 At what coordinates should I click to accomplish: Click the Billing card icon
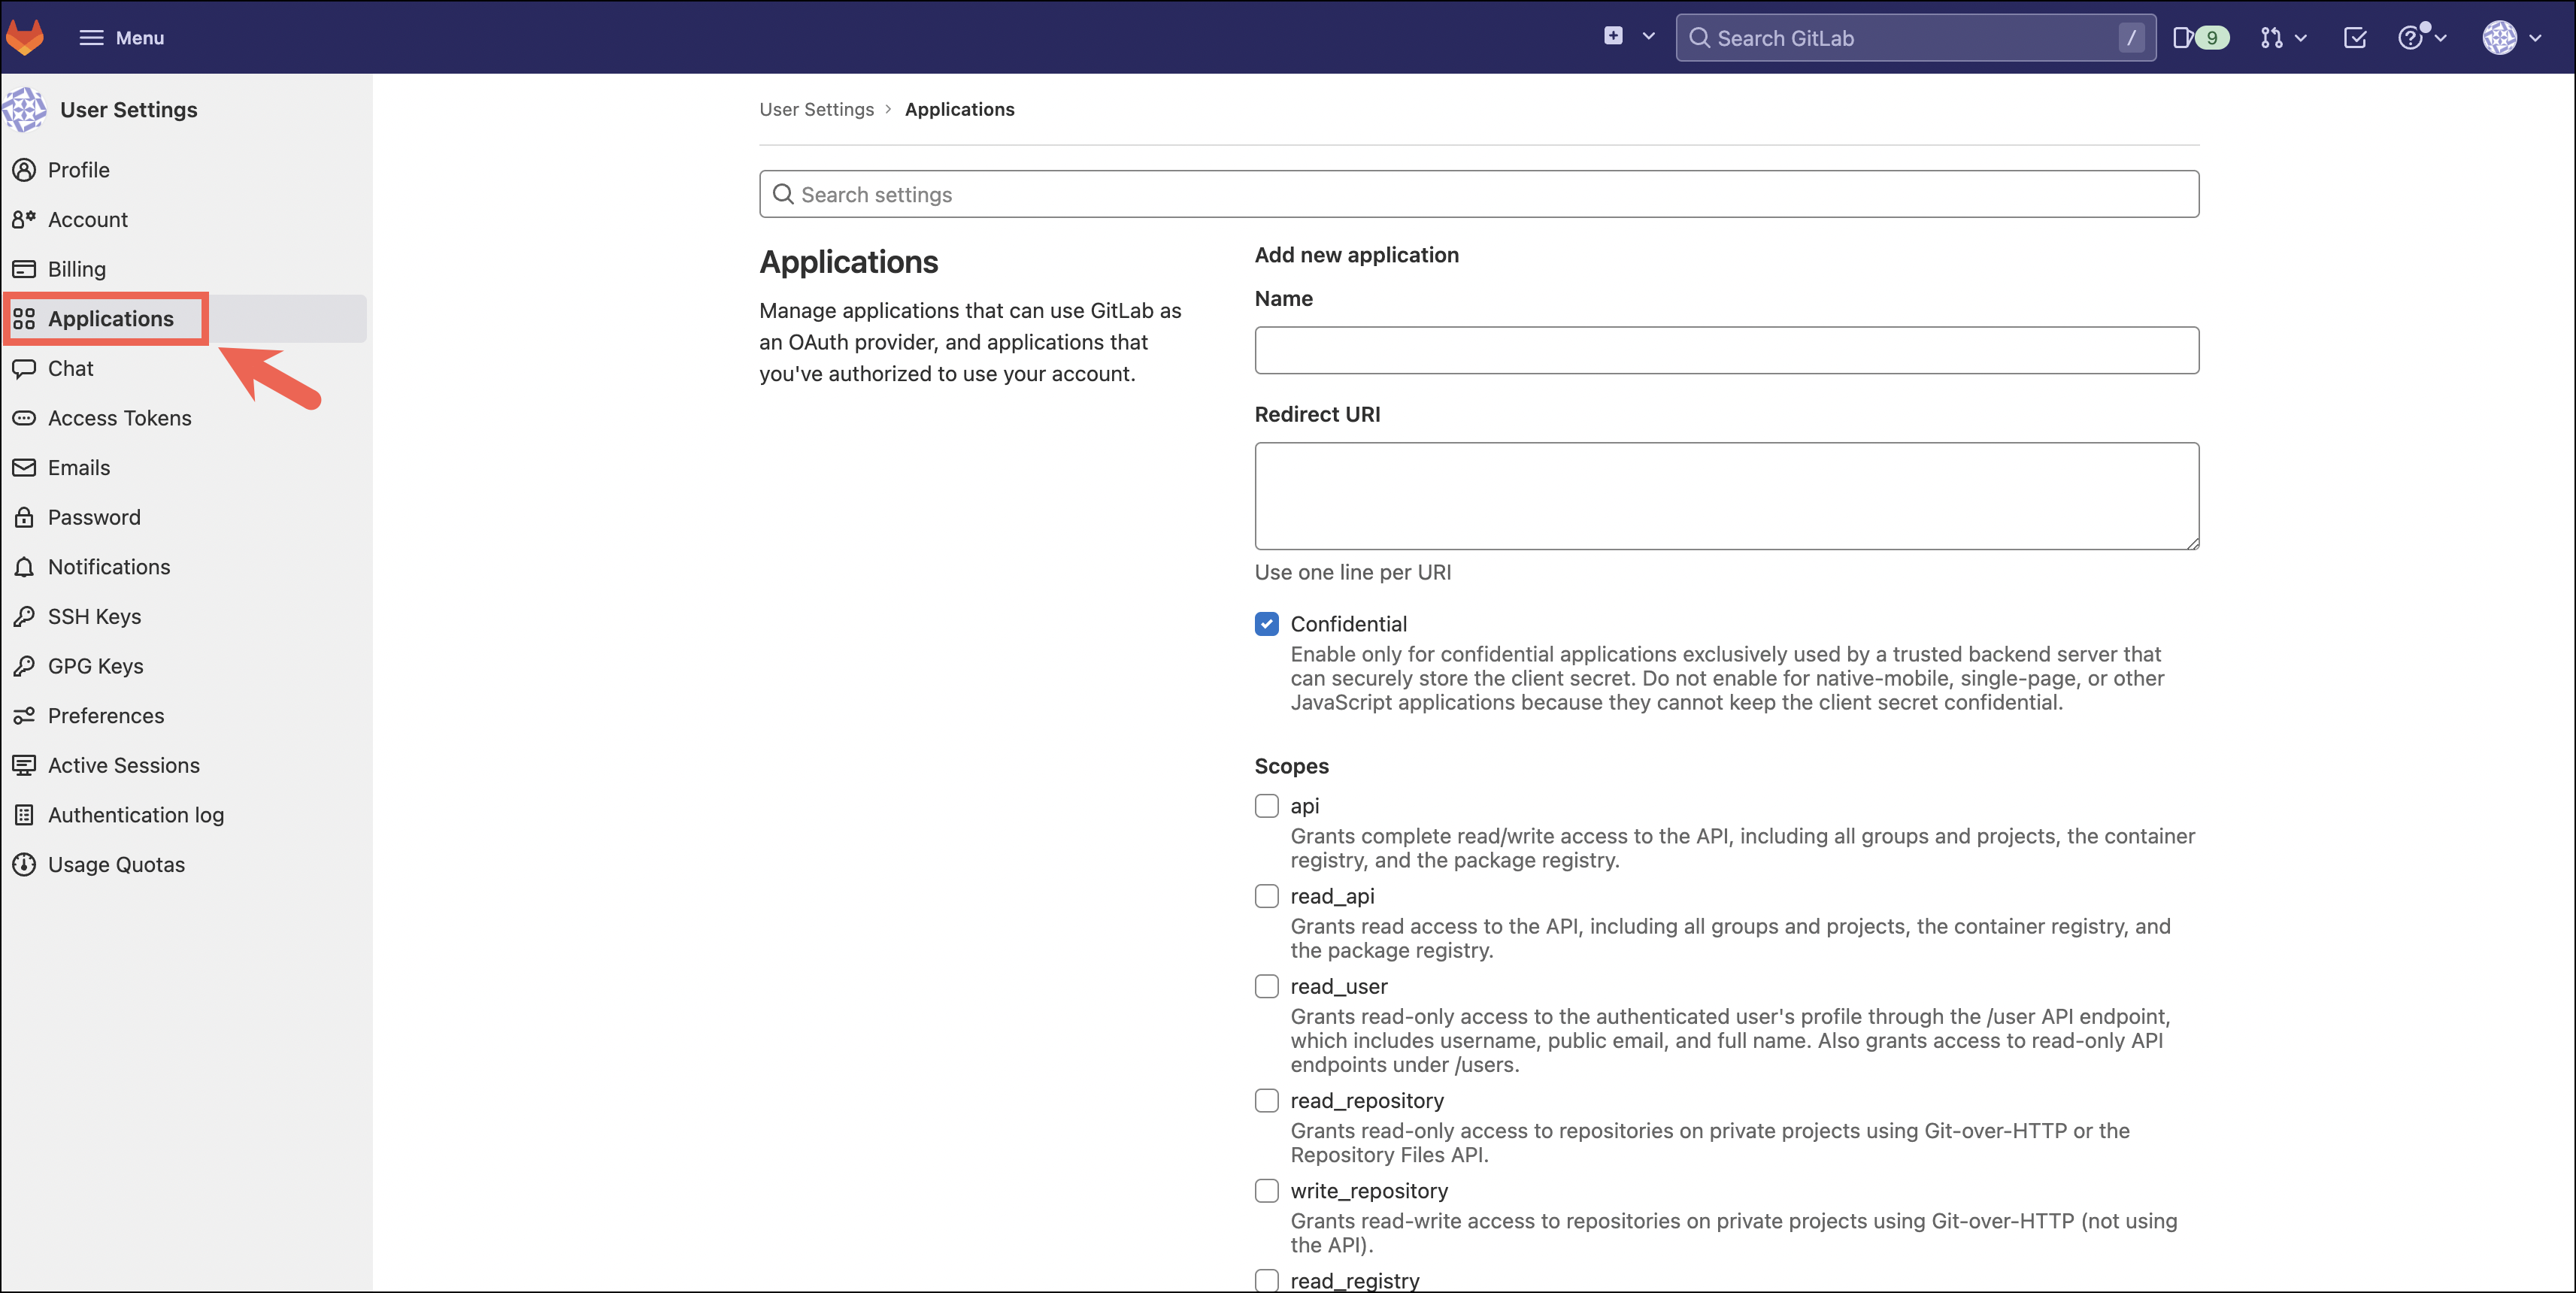coord(24,269)
